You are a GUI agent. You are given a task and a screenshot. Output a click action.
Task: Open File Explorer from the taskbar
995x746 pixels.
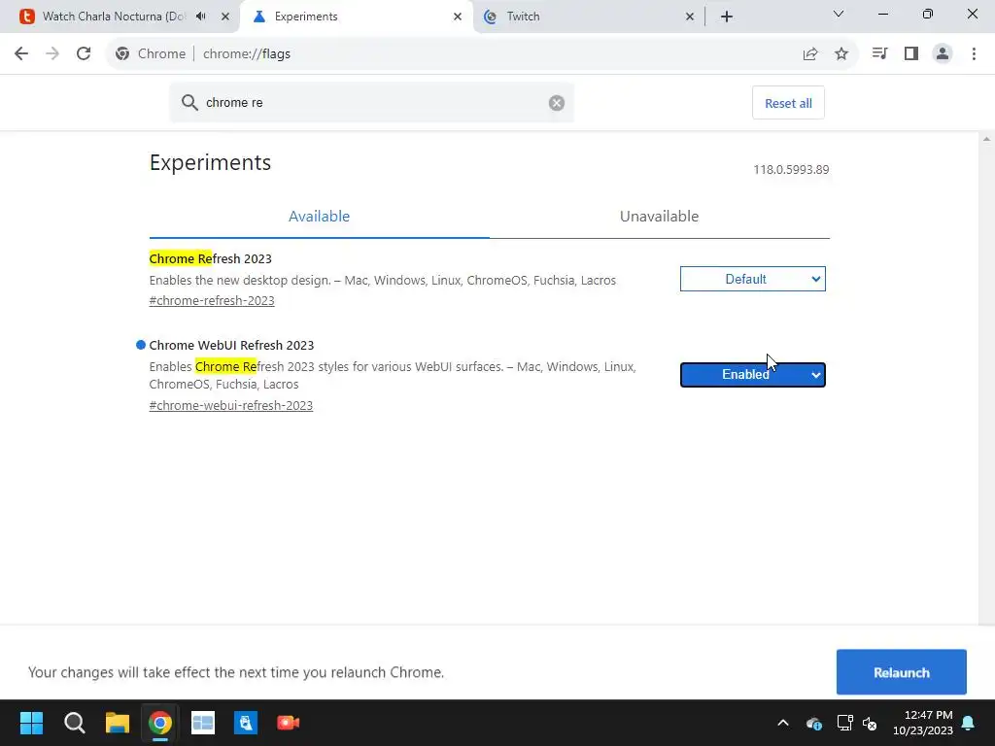click(x=118, y=723)
